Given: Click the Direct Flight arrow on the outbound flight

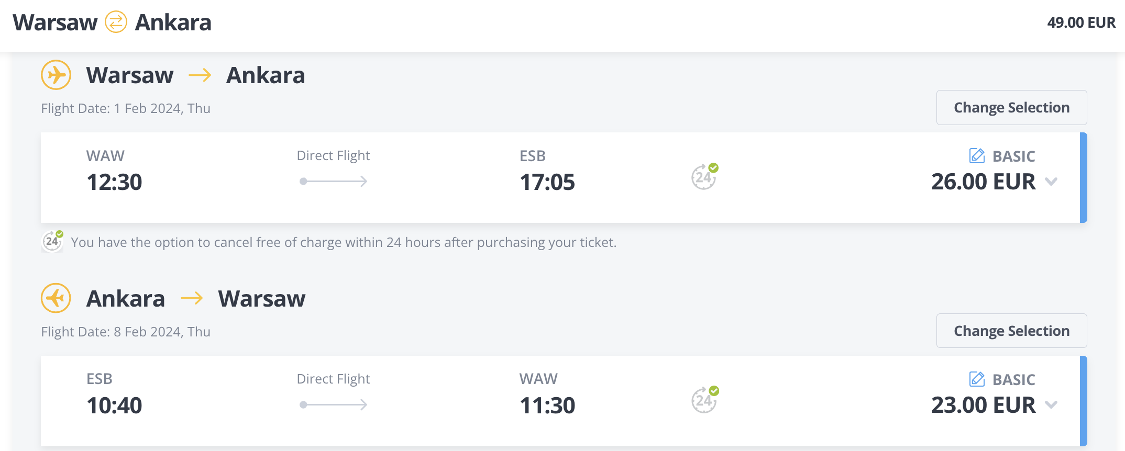Looking at the screenshot, I should pos(333,182).
